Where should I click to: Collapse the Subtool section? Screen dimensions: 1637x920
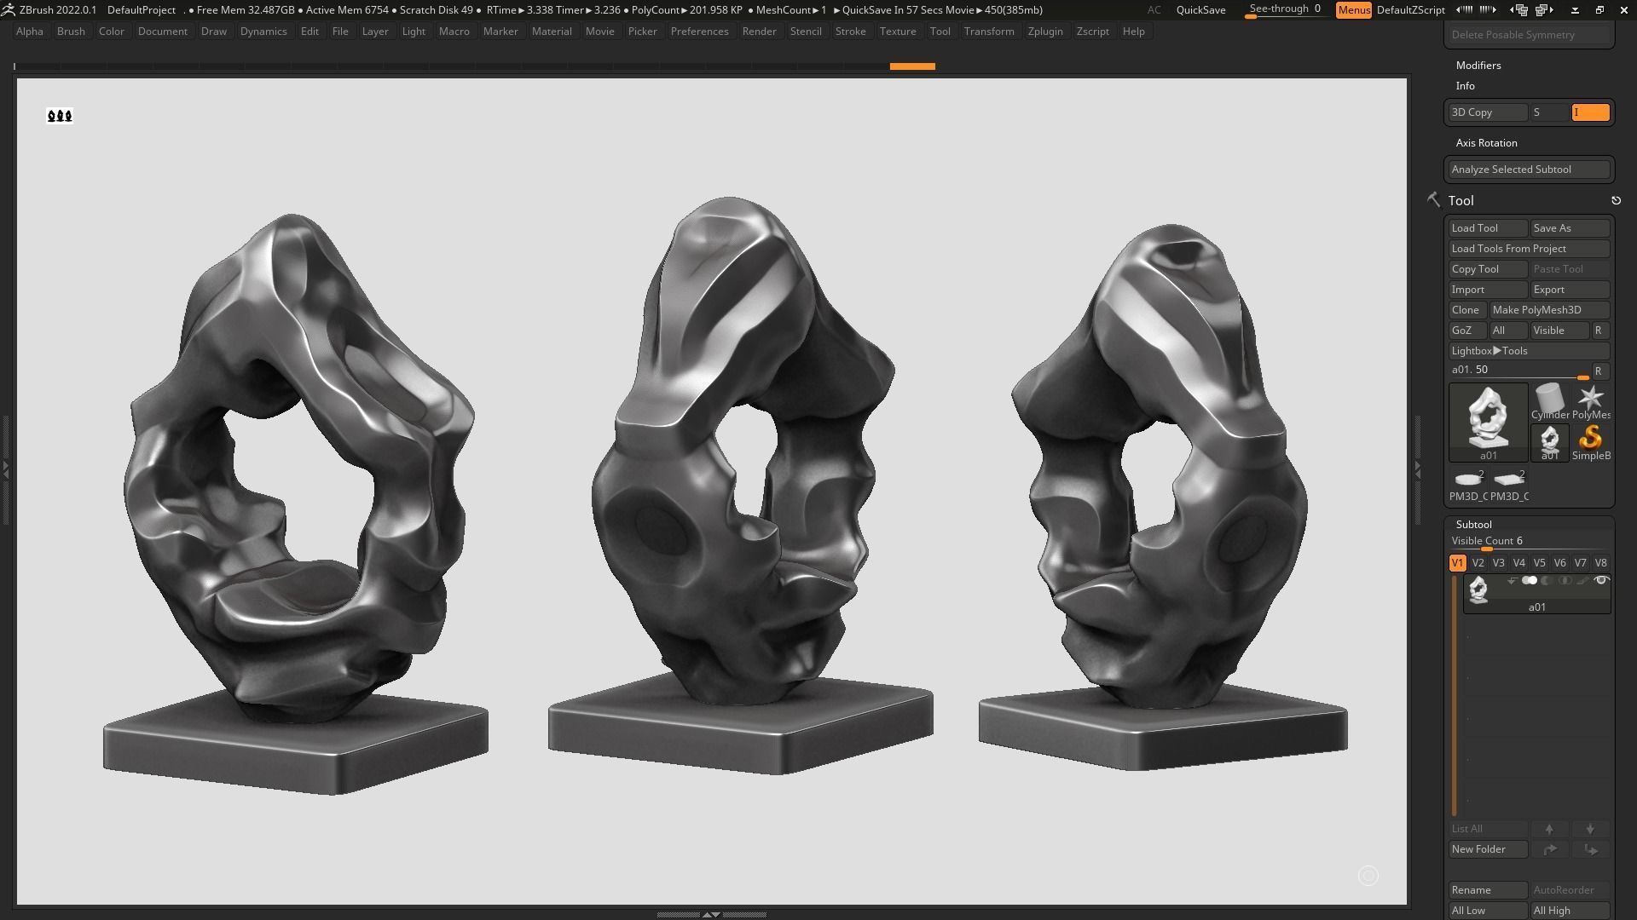(x=1473, y=525)
